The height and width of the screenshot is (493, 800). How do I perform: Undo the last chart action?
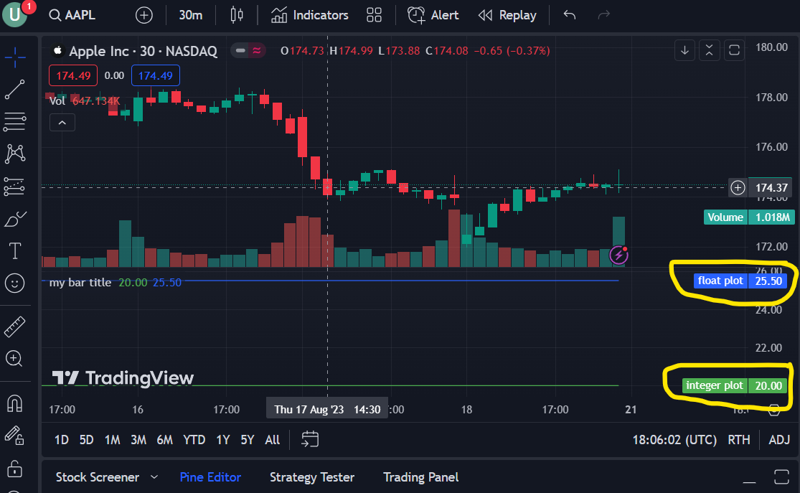570,15
